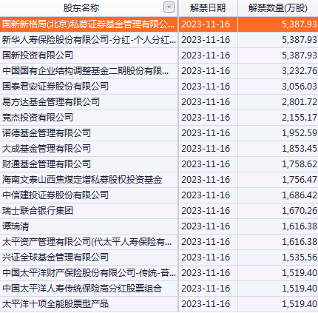Select the 竞杰投资有限公司 row
This screenshot has width=318, height=313.
(x=159, y=118)
